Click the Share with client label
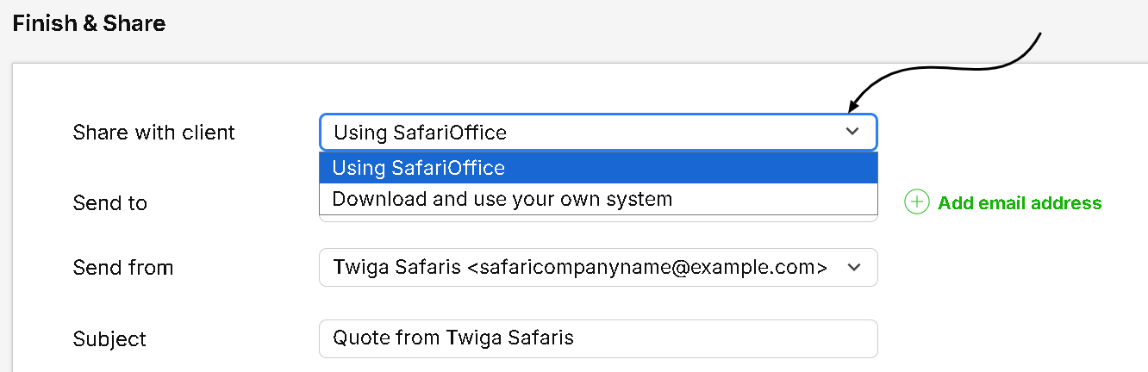 click(153, 133)
